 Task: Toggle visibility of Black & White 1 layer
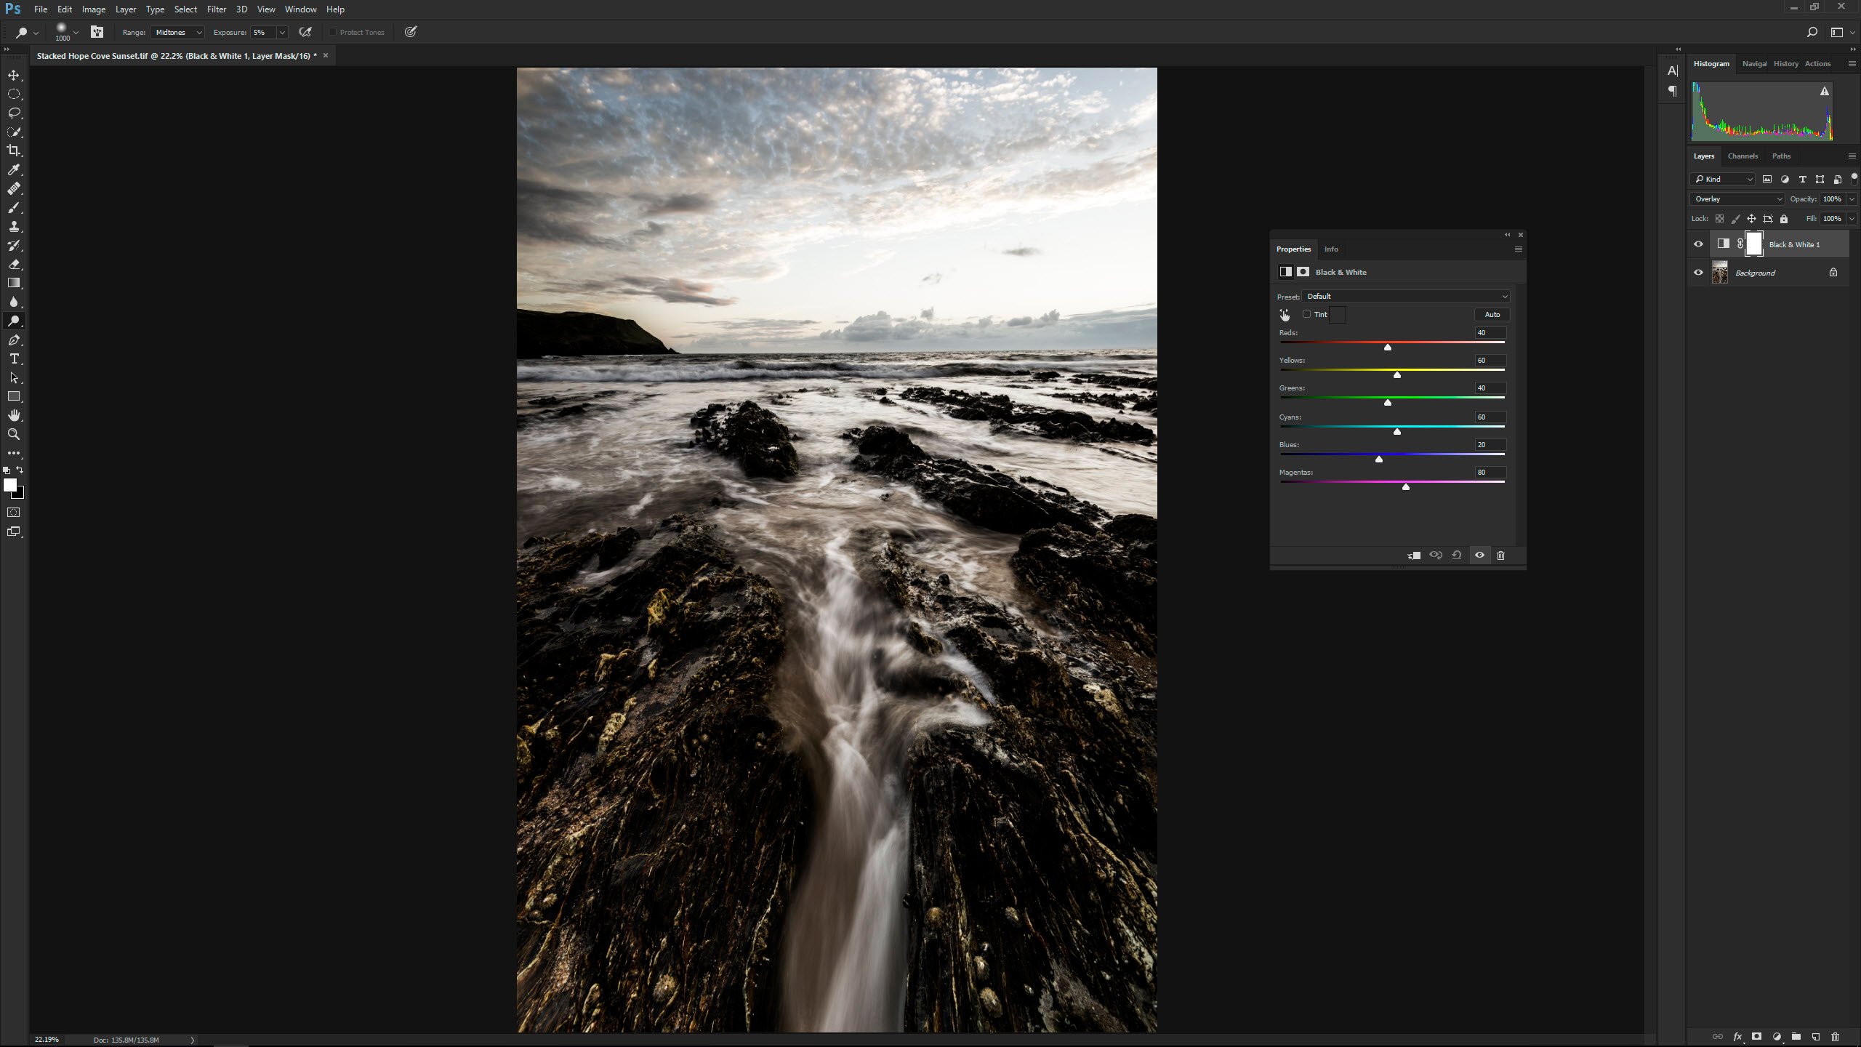[1699, 244]
